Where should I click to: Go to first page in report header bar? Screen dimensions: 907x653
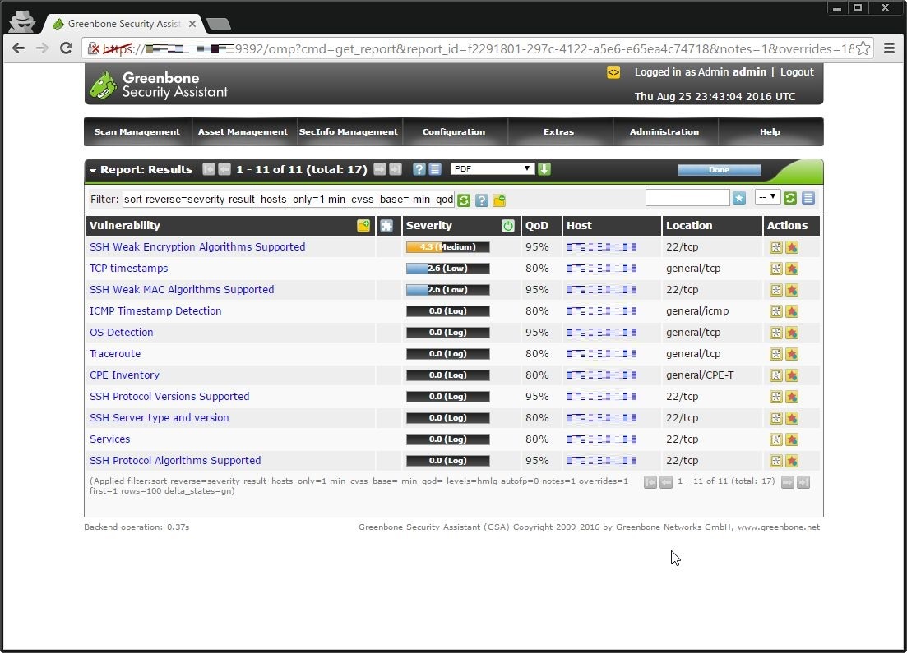(208, 169)
